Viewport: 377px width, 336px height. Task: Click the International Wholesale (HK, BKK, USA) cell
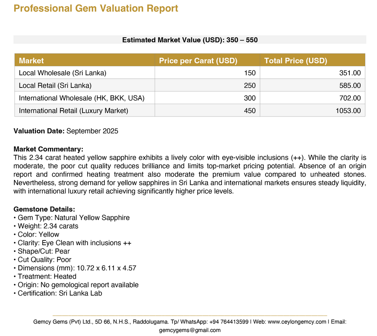82,98
